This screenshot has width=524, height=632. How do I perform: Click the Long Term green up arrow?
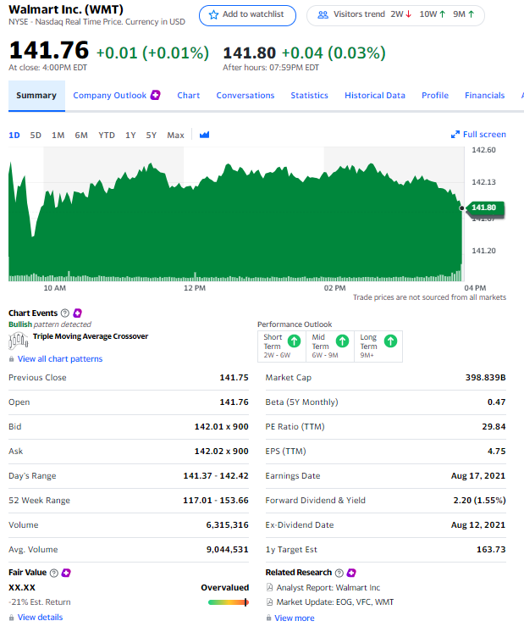[391, 341]
